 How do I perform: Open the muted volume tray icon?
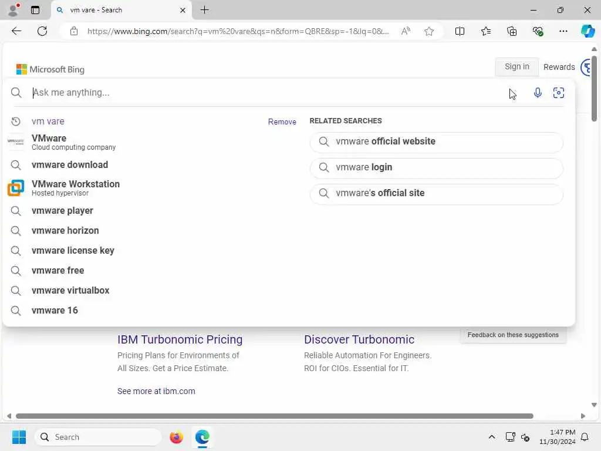pyautogui.click(x=525, y=437)
